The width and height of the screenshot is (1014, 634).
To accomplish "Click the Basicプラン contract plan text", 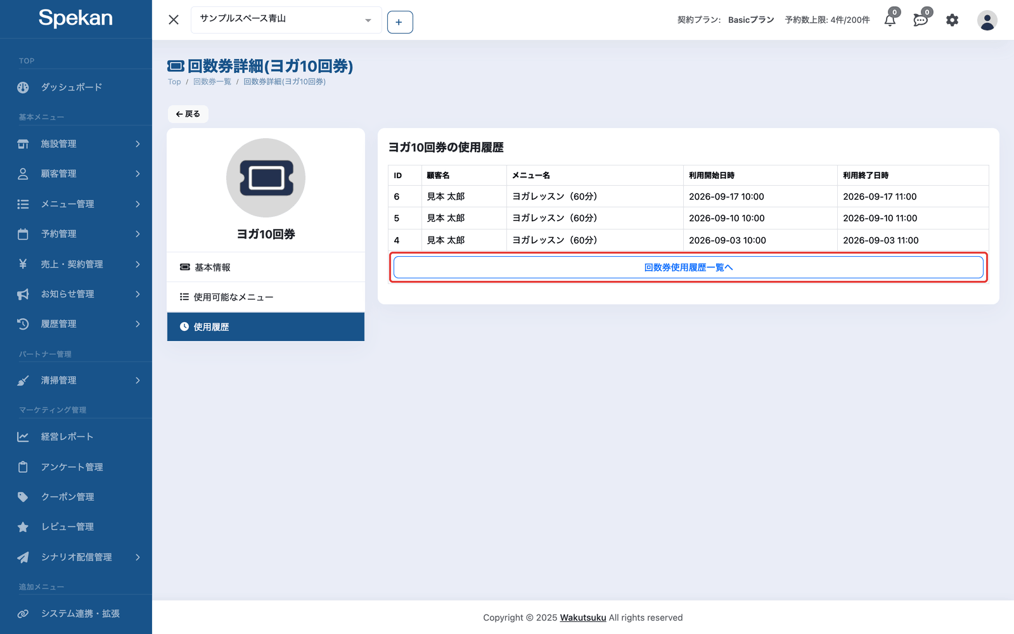I will pos(751,20).
